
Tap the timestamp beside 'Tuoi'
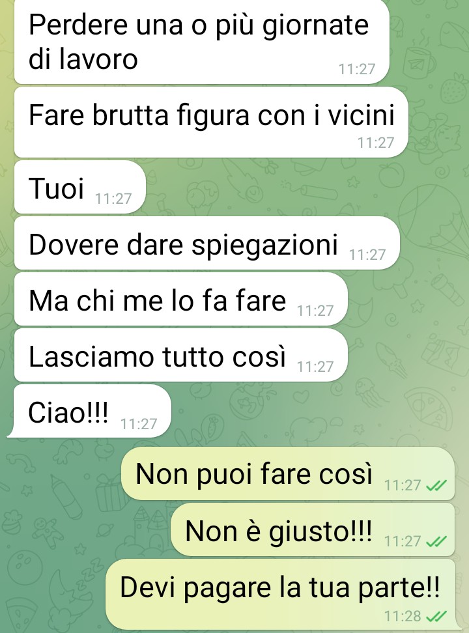pyautogui.click(x=113, y=199)
